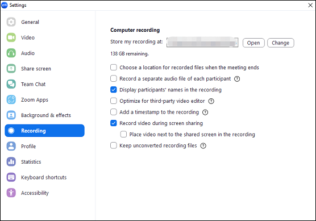Click the Background & effects icon
The height and width of the screenshot is (221, 316).
[11, 115]
